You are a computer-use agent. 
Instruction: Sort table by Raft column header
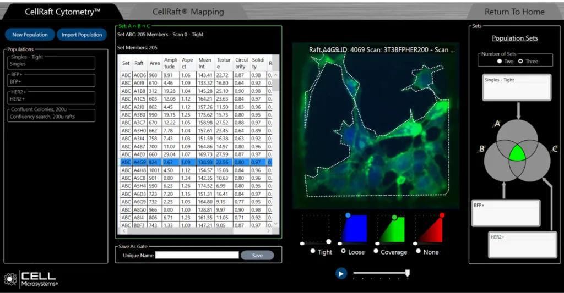[x=139, y=63]
